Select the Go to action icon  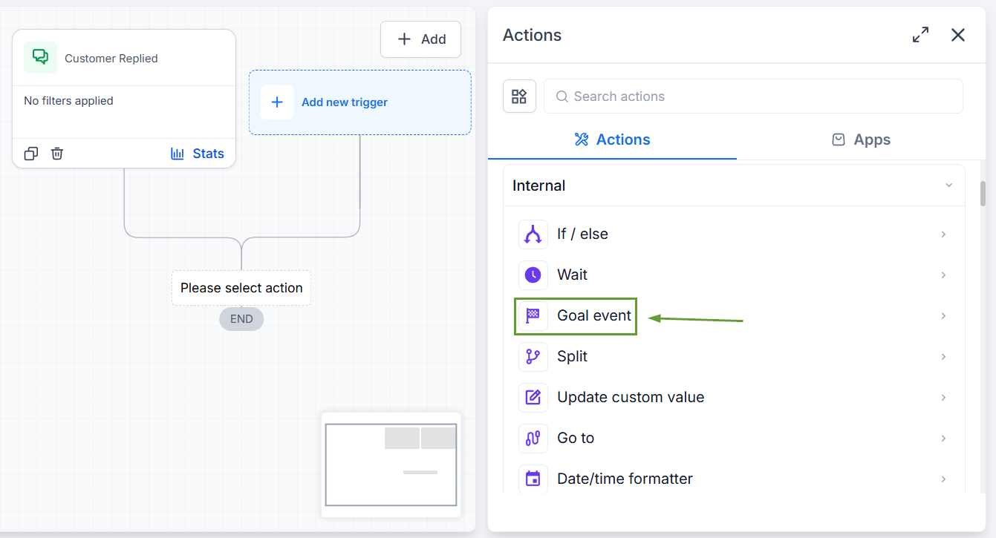(x=533, y=439)
